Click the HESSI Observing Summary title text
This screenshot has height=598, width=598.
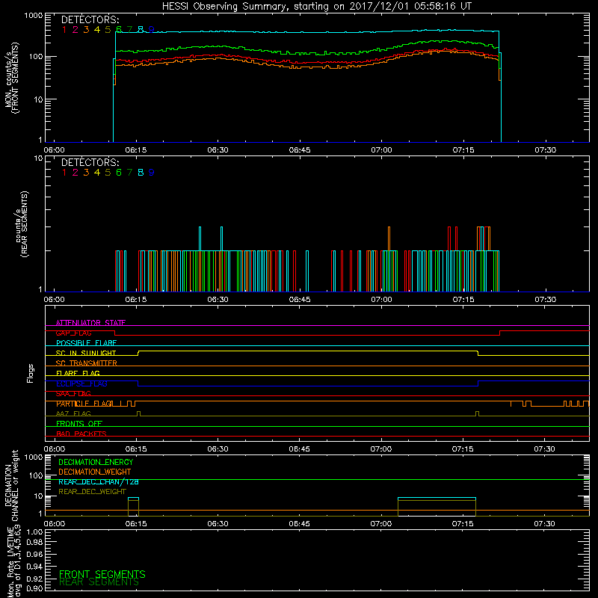[x=316, y=7]
